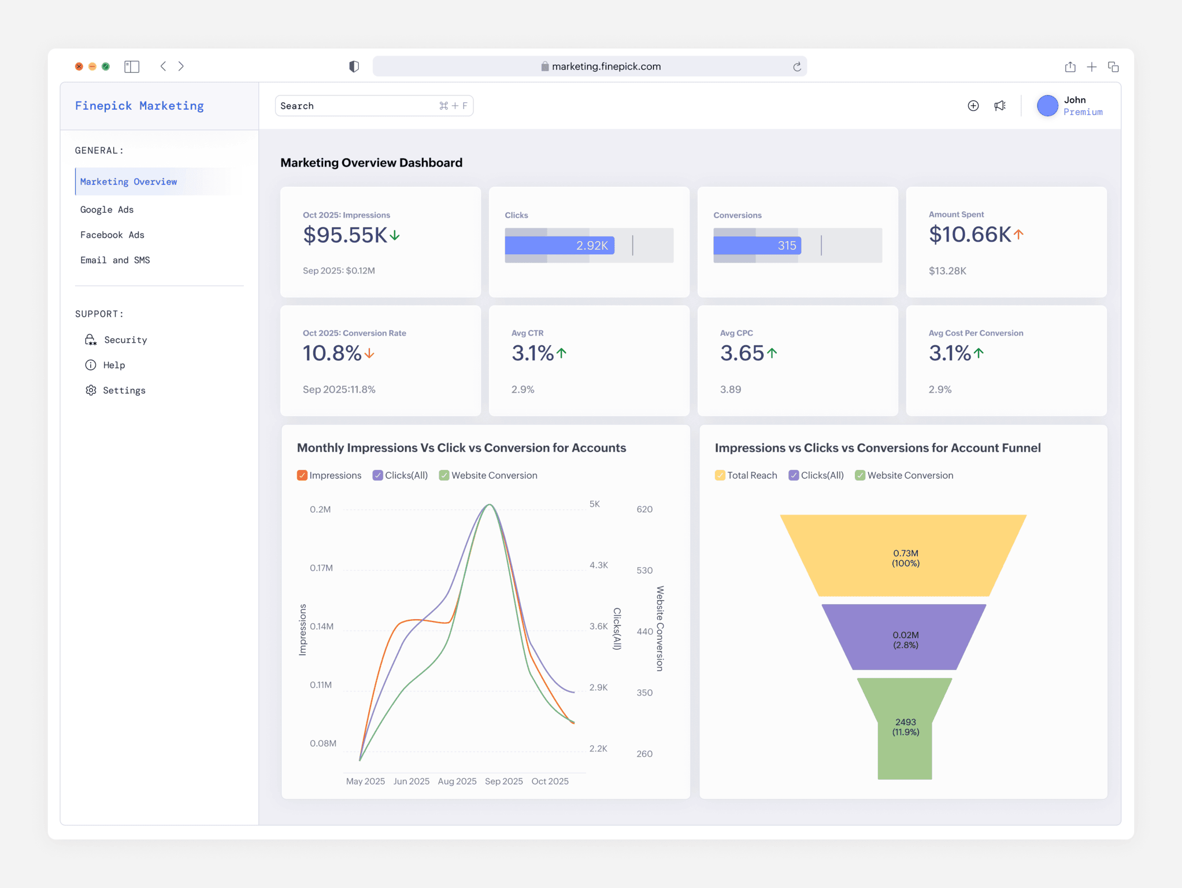Toggle Website Conversion in the monthly chart
The height and width of the screenshot is (888, 1182).
click(444, 475)
